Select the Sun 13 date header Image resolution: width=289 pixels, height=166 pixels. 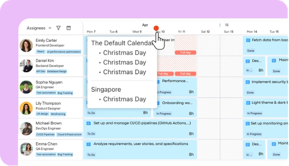coord(229,31)
